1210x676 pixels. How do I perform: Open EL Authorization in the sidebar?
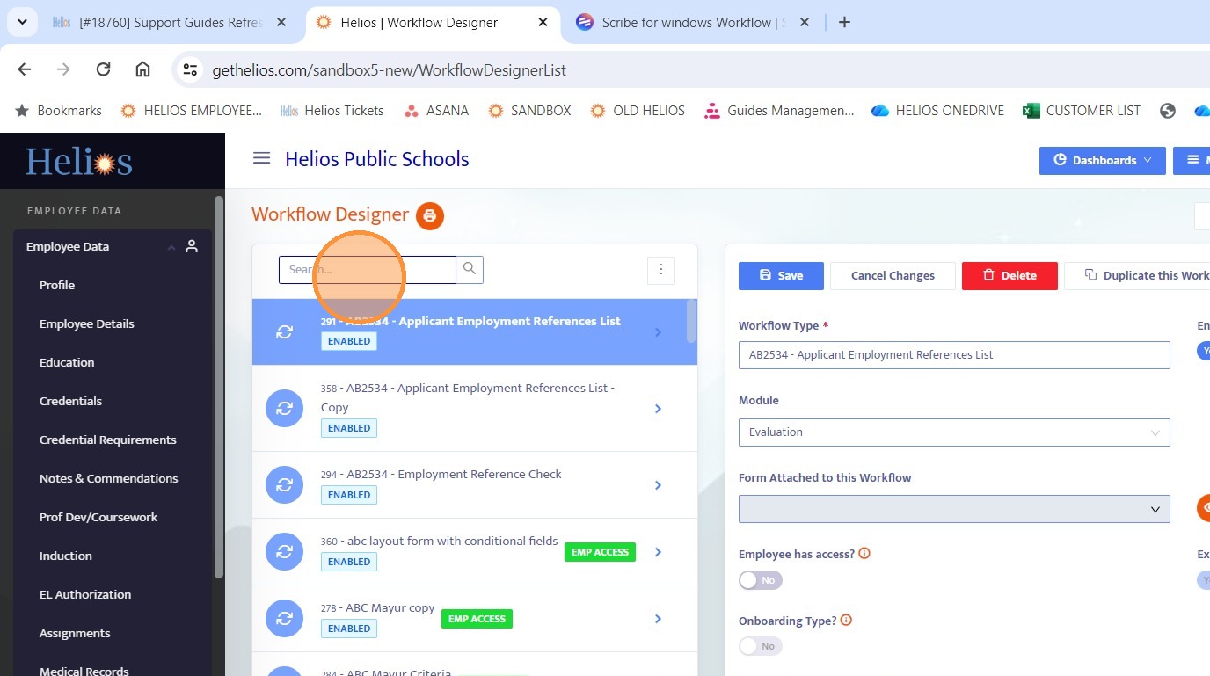(85, 594)
